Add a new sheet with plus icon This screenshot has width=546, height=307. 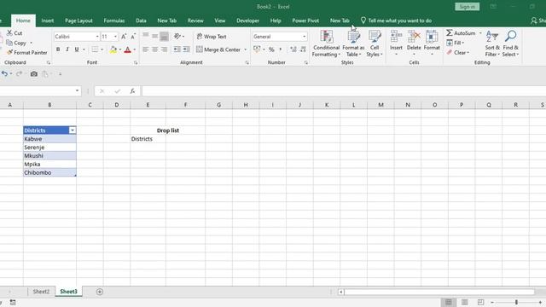[100, 292]
